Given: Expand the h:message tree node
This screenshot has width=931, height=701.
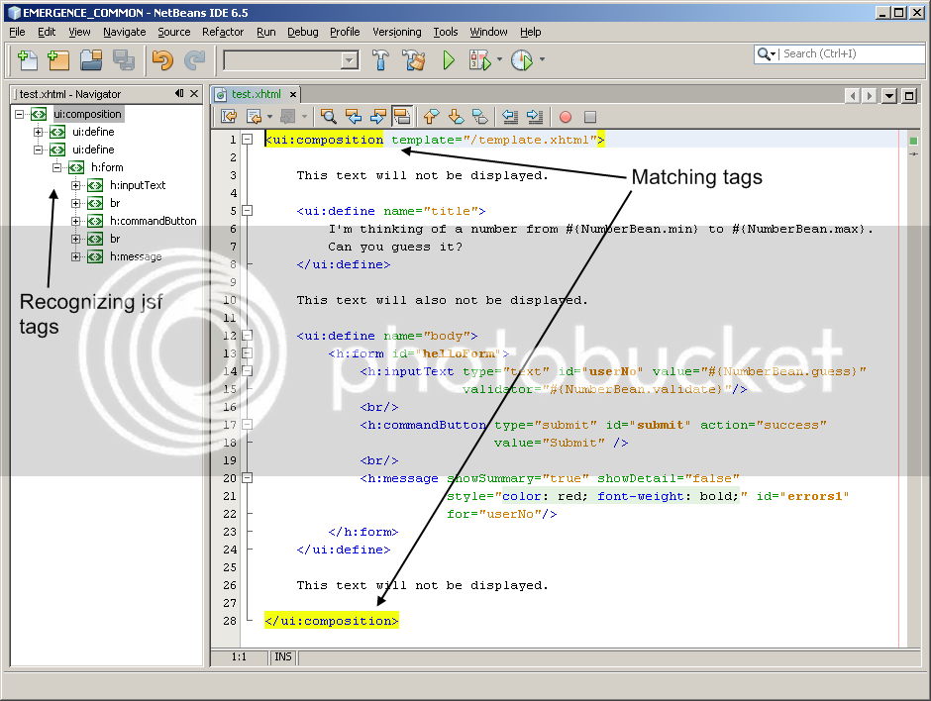Looking at the screenshot, I should [76, 256].
